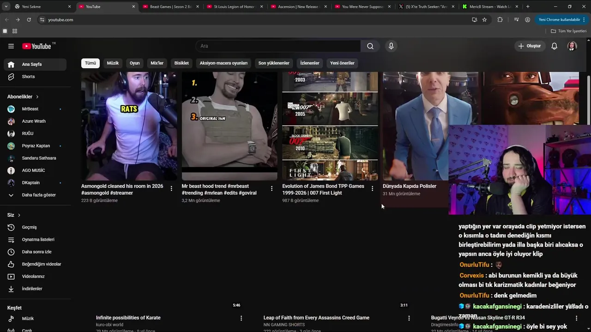Open options for Leap of Faith video
591x332 pixels.
[x=409, y=318]
